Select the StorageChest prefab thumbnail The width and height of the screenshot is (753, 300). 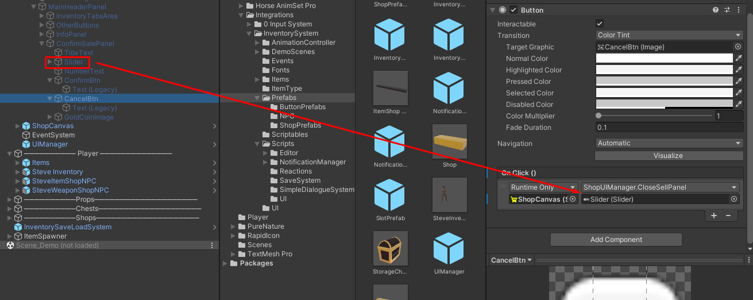click(x=390, y=249)
